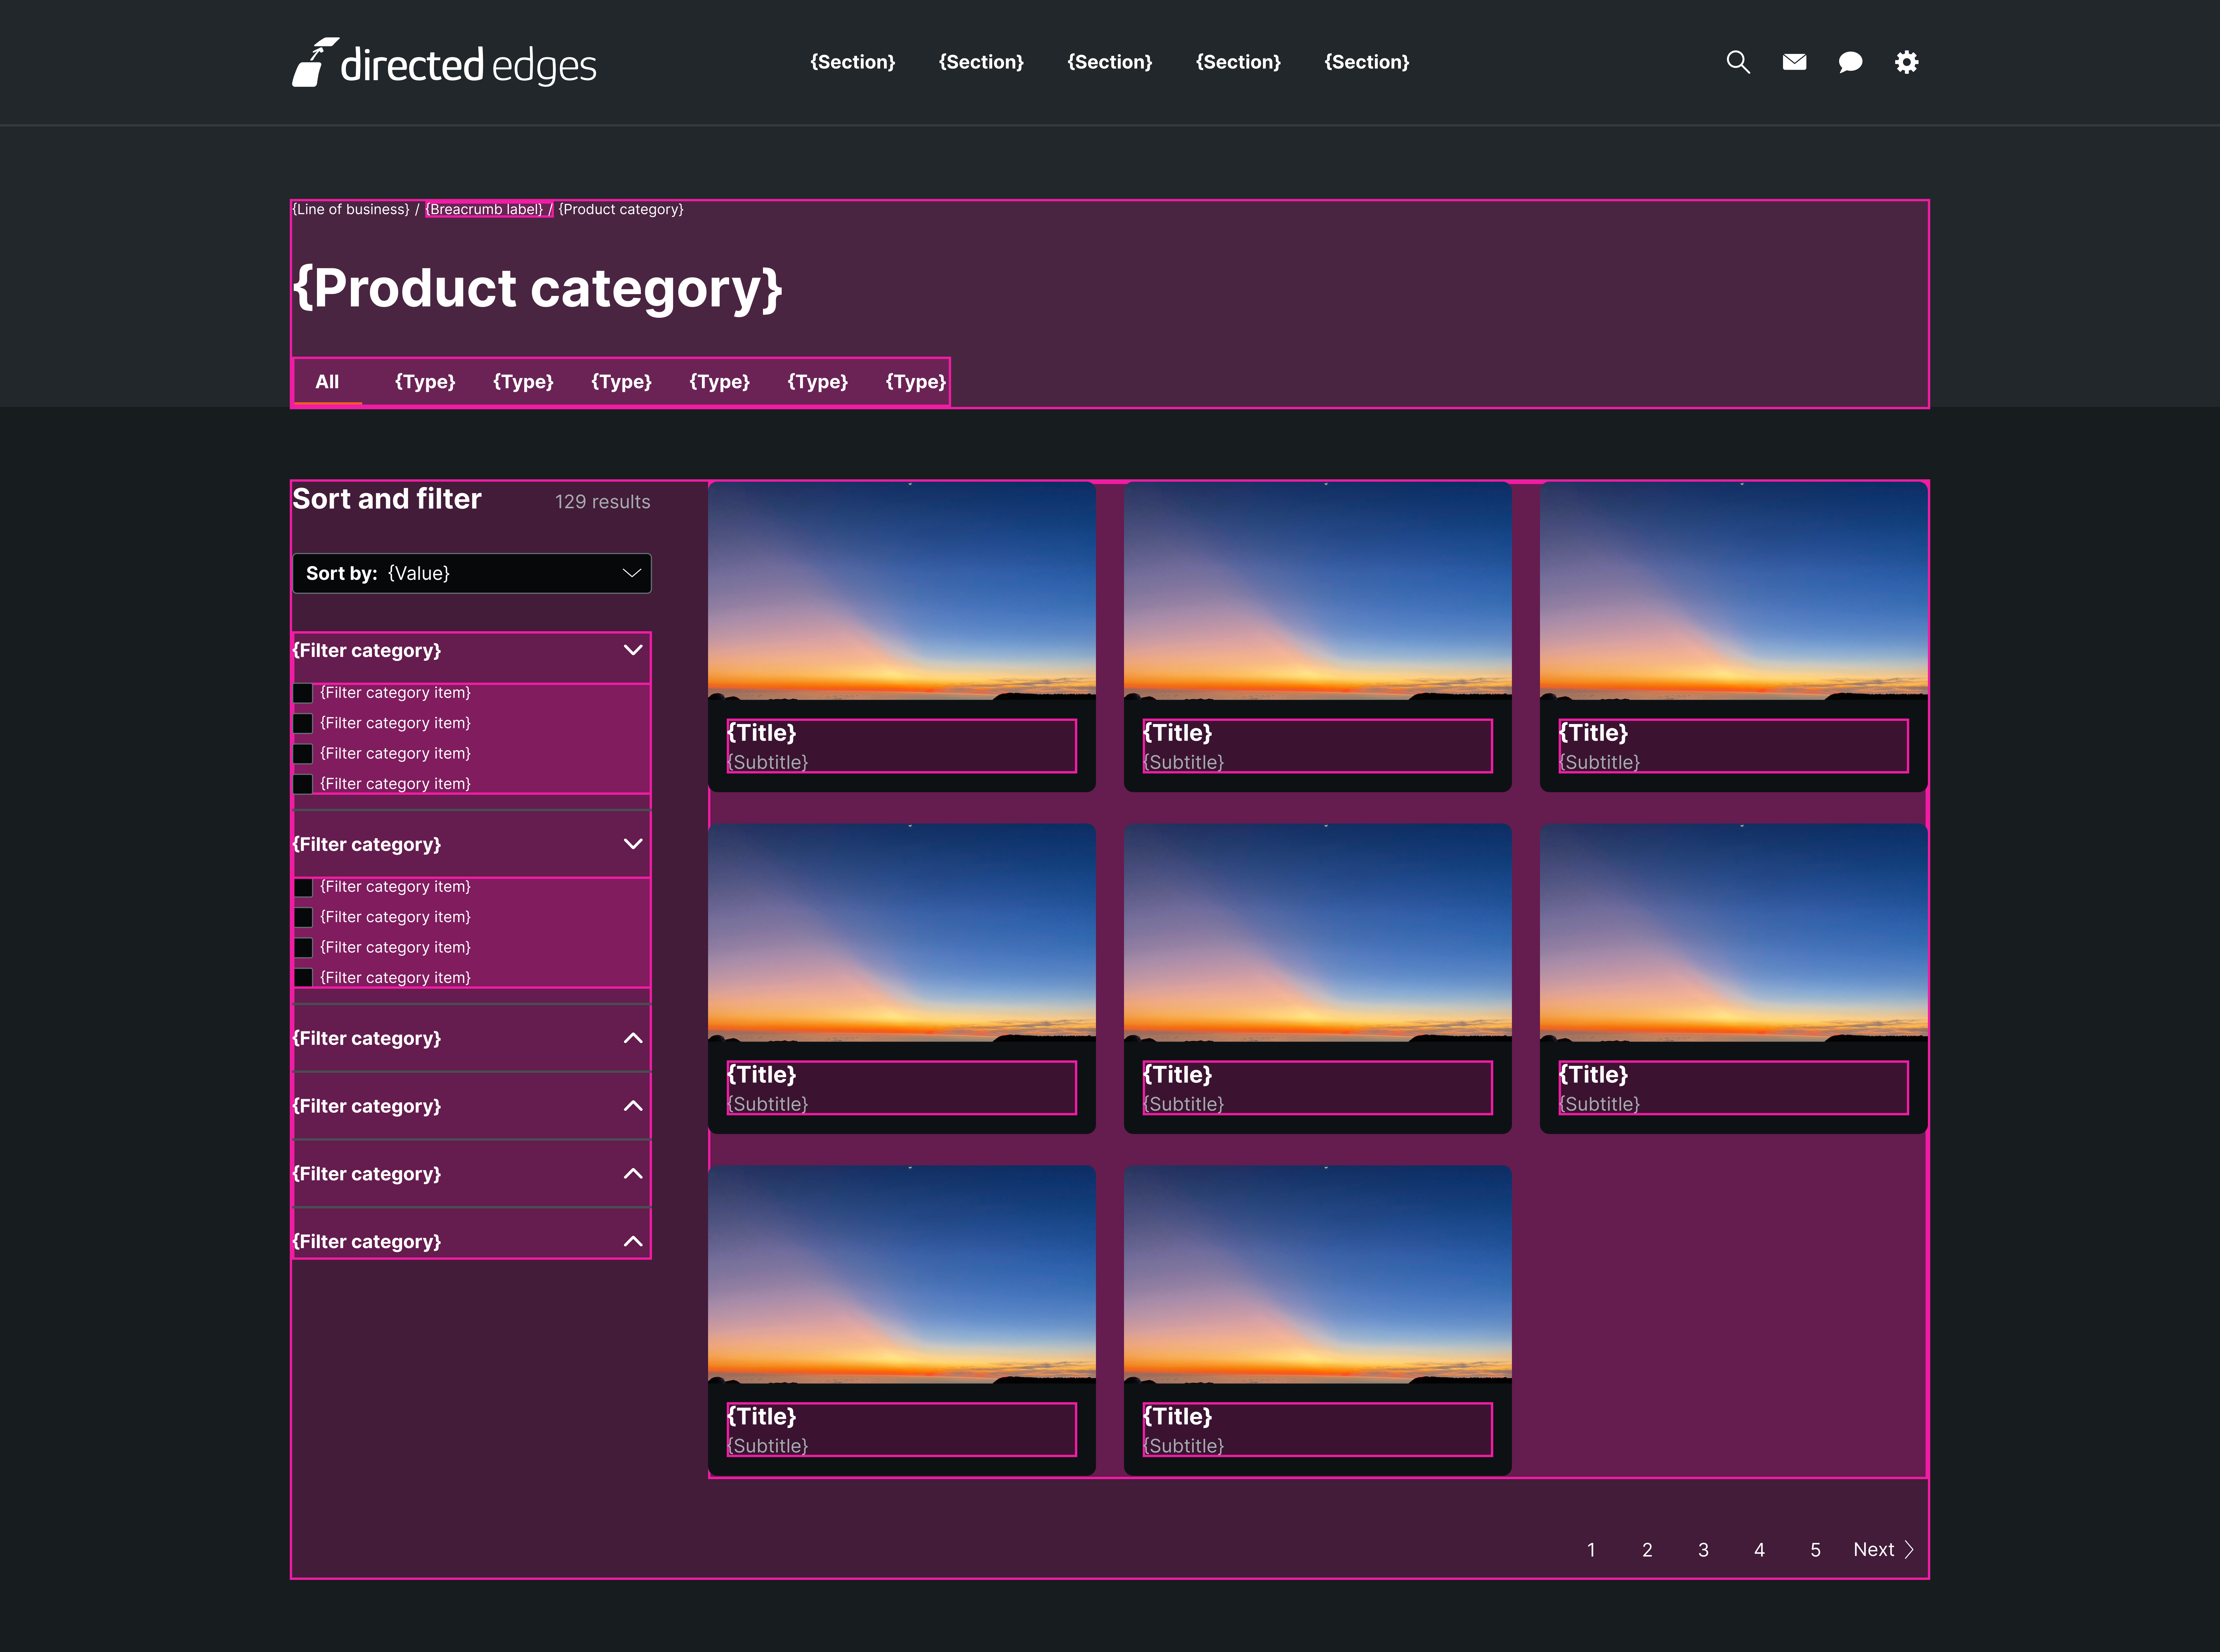This screenshot has width=2220, height=1652.
Task: Collapse second Filter category chevron
Action: 633,844
